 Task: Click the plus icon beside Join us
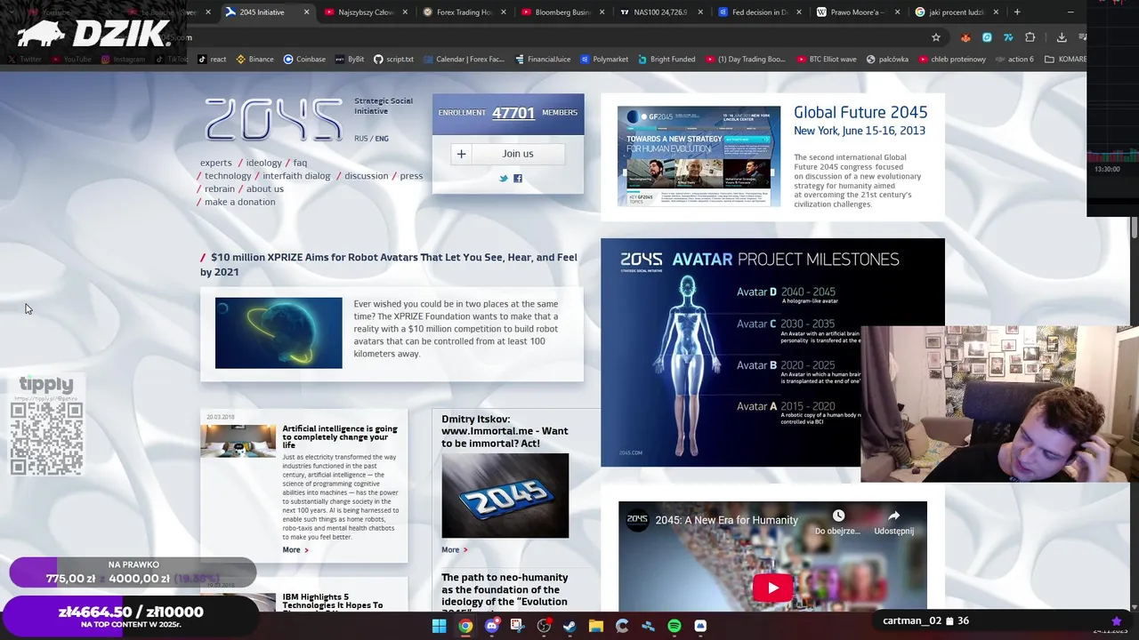[461, 154]
